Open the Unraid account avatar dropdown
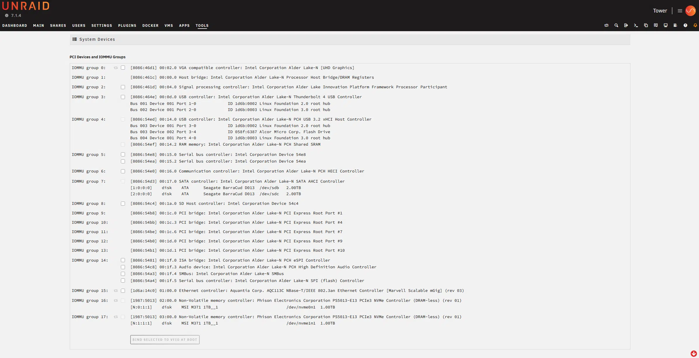Viewport: 699px width, 358px height. [691, 11]
